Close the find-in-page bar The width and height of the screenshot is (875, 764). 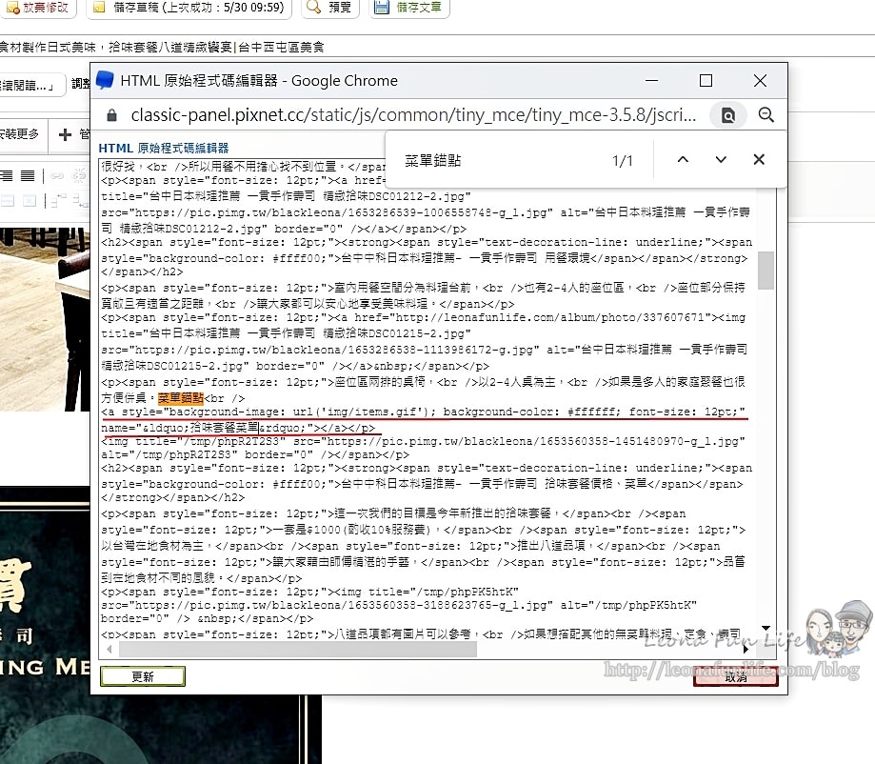tap(759, 160)
